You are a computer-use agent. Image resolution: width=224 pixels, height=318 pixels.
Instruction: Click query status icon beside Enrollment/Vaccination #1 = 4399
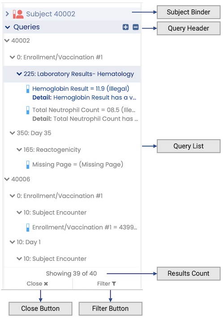28,228
